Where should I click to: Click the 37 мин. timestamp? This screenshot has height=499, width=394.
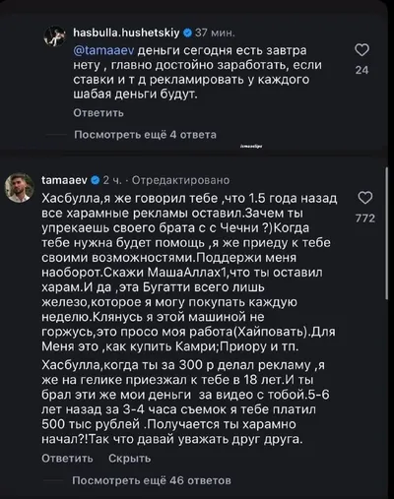click(x=215, y=33)
